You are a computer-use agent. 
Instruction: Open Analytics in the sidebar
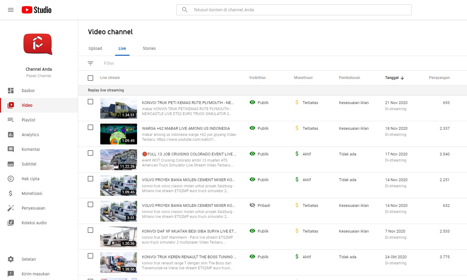(39, 135)
